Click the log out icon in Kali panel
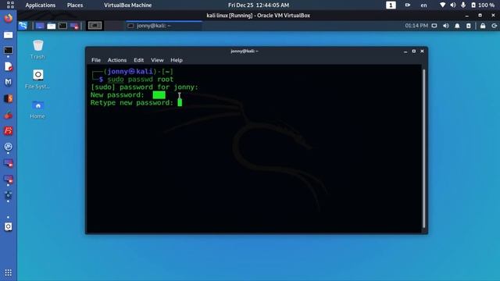500x281 pixels. click(x=495, y=26)
